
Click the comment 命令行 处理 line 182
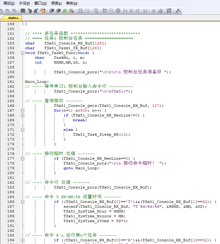pos(57,182)
